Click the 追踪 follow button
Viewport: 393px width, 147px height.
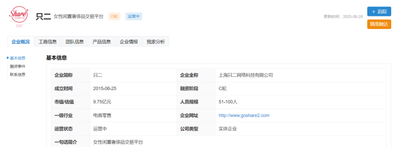click(379, 11)
